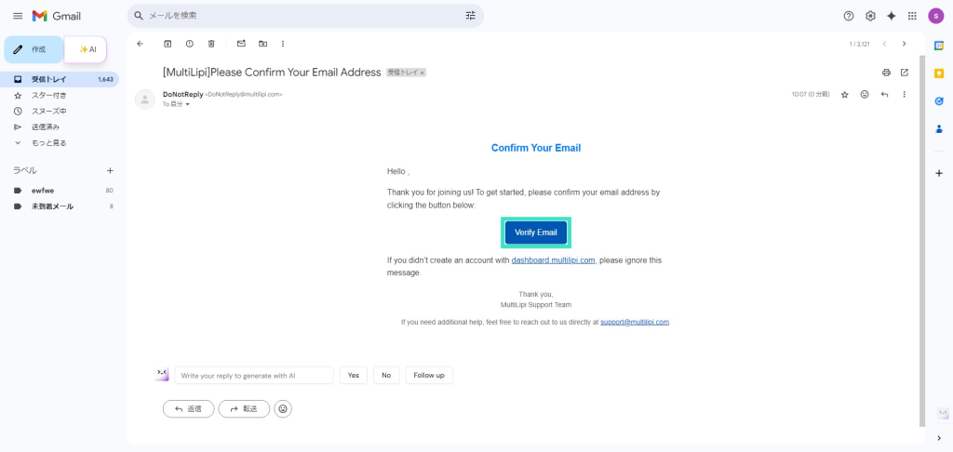The height and width of the screenshot is (452, 953).
Task: Collapse side panel with the chevron
Action: point(939,438)
